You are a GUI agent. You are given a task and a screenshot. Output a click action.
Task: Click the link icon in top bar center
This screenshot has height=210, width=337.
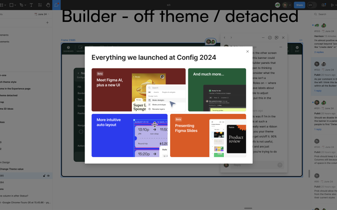169,5
